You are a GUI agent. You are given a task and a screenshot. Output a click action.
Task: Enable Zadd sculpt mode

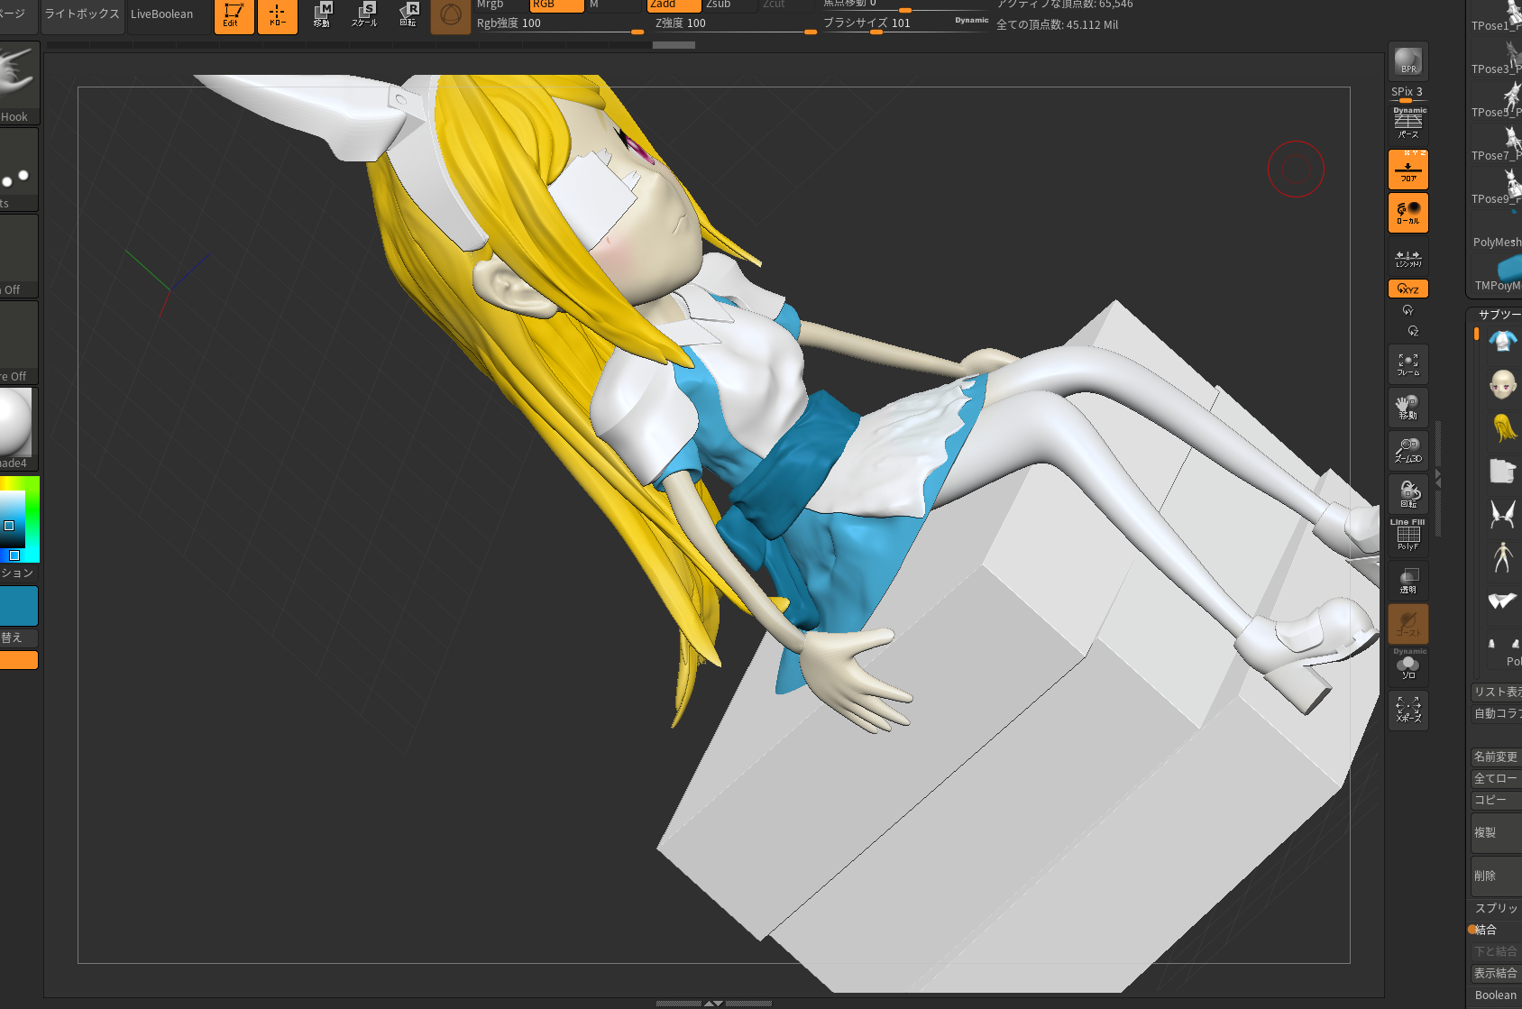tap(674, 5)
